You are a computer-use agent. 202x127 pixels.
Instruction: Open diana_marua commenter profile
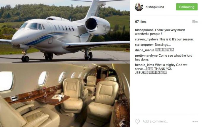coord(145,50)
